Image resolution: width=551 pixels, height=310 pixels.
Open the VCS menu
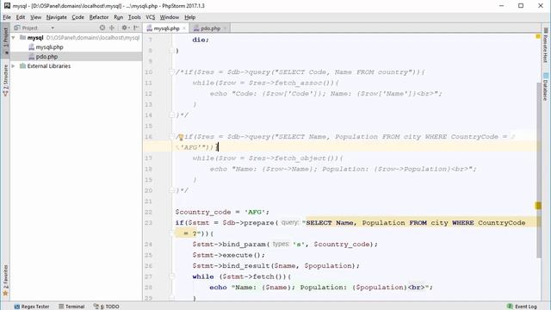[150, 17]
